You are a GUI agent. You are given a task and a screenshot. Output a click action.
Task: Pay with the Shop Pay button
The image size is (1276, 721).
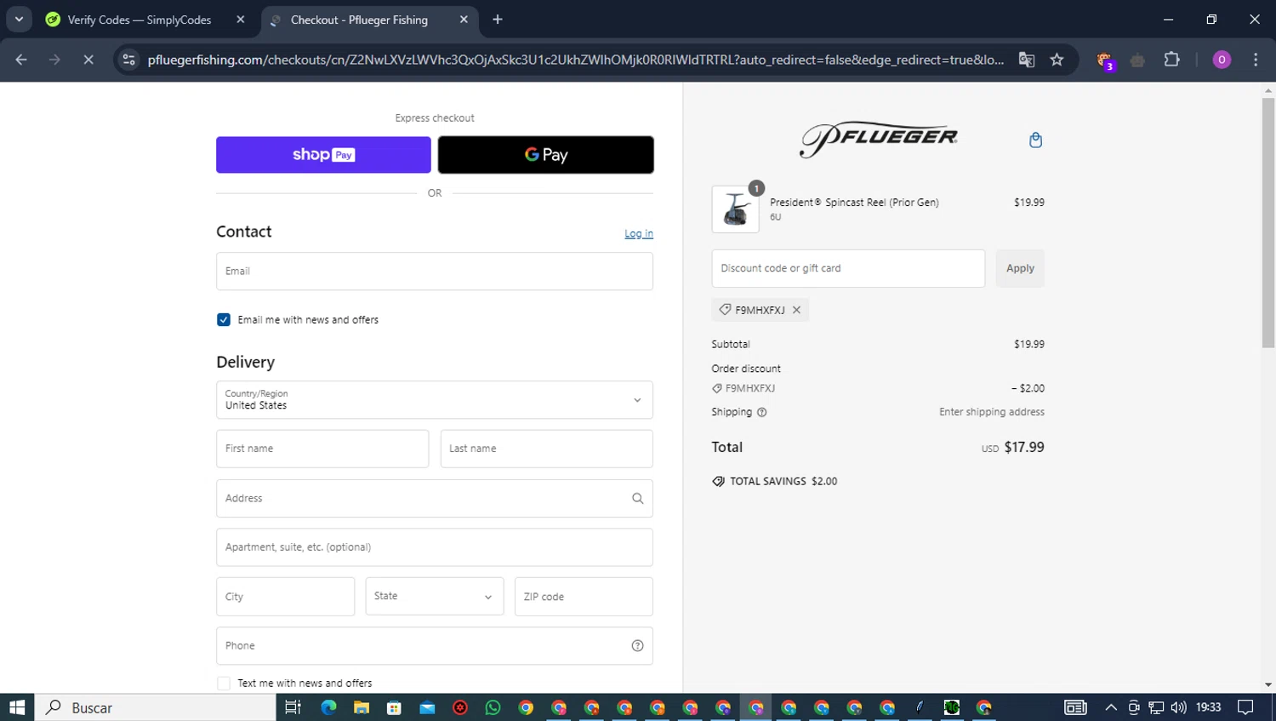coord(323,155)
